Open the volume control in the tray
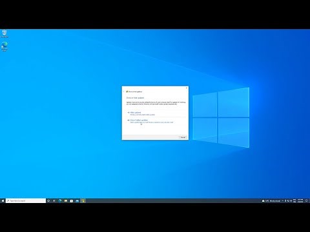 (291, 201)
